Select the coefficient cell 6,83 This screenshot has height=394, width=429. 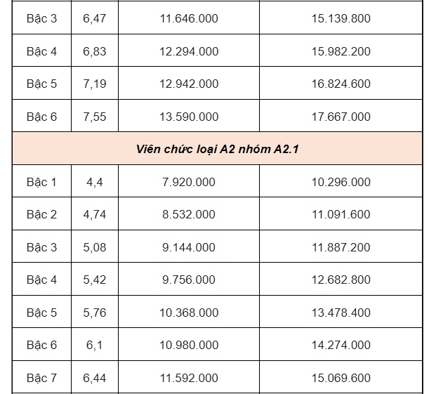click(94, 51)
